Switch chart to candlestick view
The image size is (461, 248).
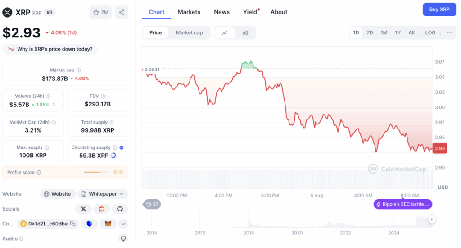pos(245,32)
